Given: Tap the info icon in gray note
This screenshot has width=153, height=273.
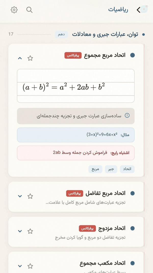Looking at the screenshot, I should pos(127,115).
